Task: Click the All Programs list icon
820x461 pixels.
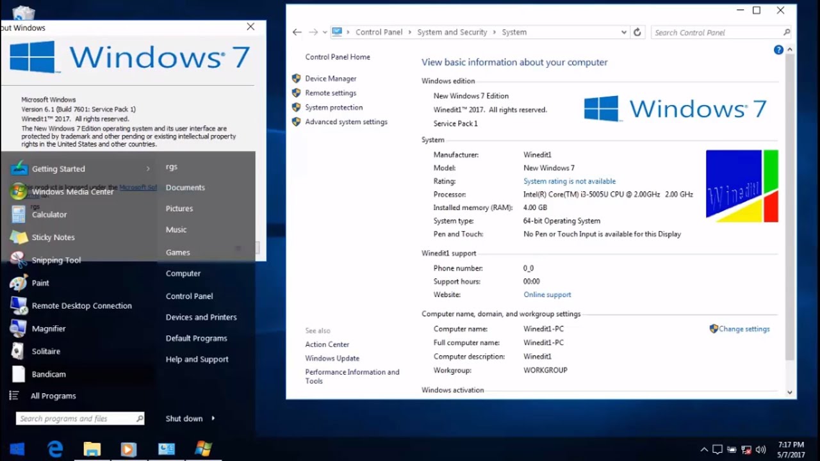Action: click(x=14, y=396)
